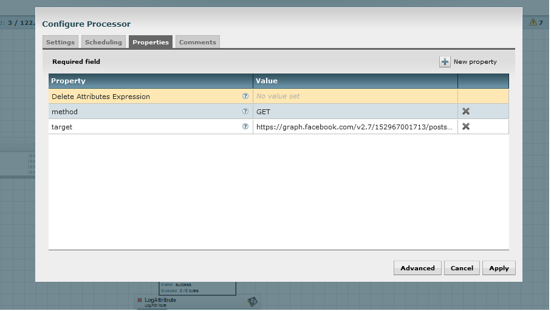
Task: Click the Configure Processor title
Action: click(x=86, y=24)
